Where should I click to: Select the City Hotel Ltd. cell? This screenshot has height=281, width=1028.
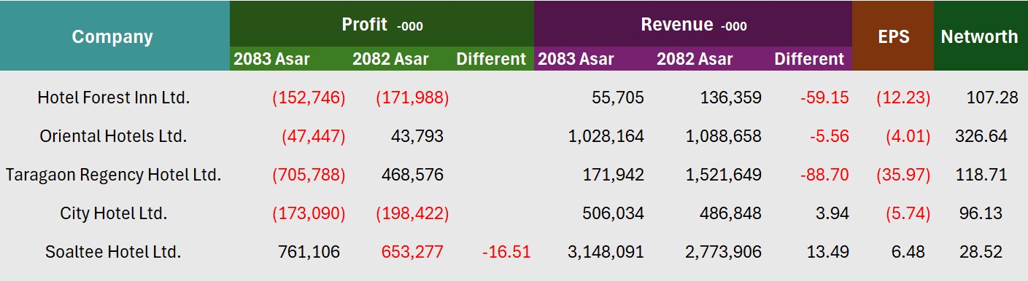[x=114, y=213]
